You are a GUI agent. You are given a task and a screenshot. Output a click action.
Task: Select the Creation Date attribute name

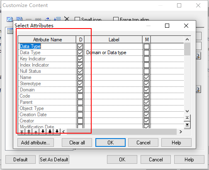[33, 115]
